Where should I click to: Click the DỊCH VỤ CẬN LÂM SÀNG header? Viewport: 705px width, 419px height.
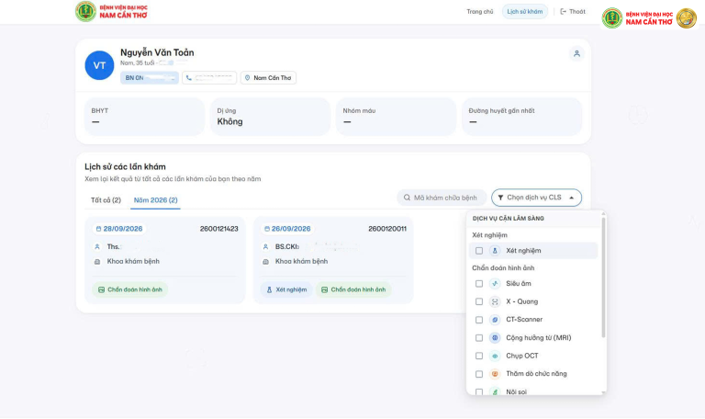[508, 219]
